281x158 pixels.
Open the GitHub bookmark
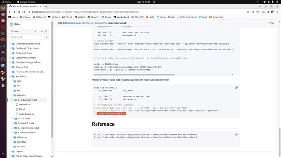[x=80, y=17]
